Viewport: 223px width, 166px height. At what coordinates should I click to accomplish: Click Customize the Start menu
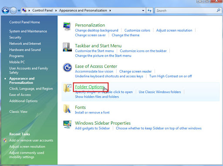pyautogui.click(x=95, y=51)
